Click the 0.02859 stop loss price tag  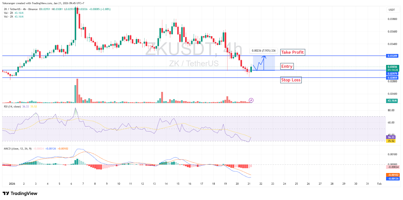392,78
